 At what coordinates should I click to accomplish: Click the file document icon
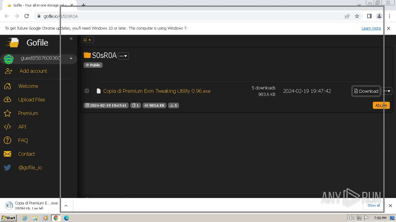coord(99,91)
